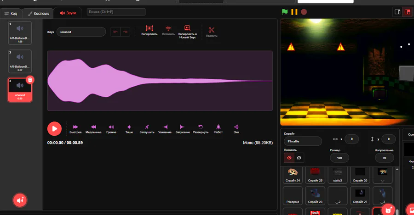
Task: Open the Код tab
Action: (11, 13)
